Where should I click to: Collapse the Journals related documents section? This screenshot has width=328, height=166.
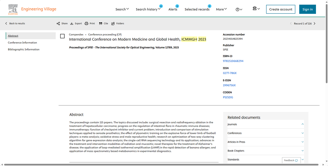[302, 124]
